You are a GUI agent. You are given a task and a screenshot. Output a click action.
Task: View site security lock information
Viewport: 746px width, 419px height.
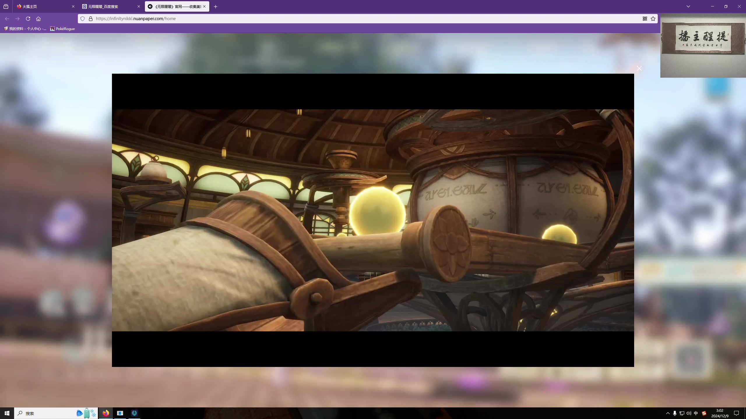point(91,19)
